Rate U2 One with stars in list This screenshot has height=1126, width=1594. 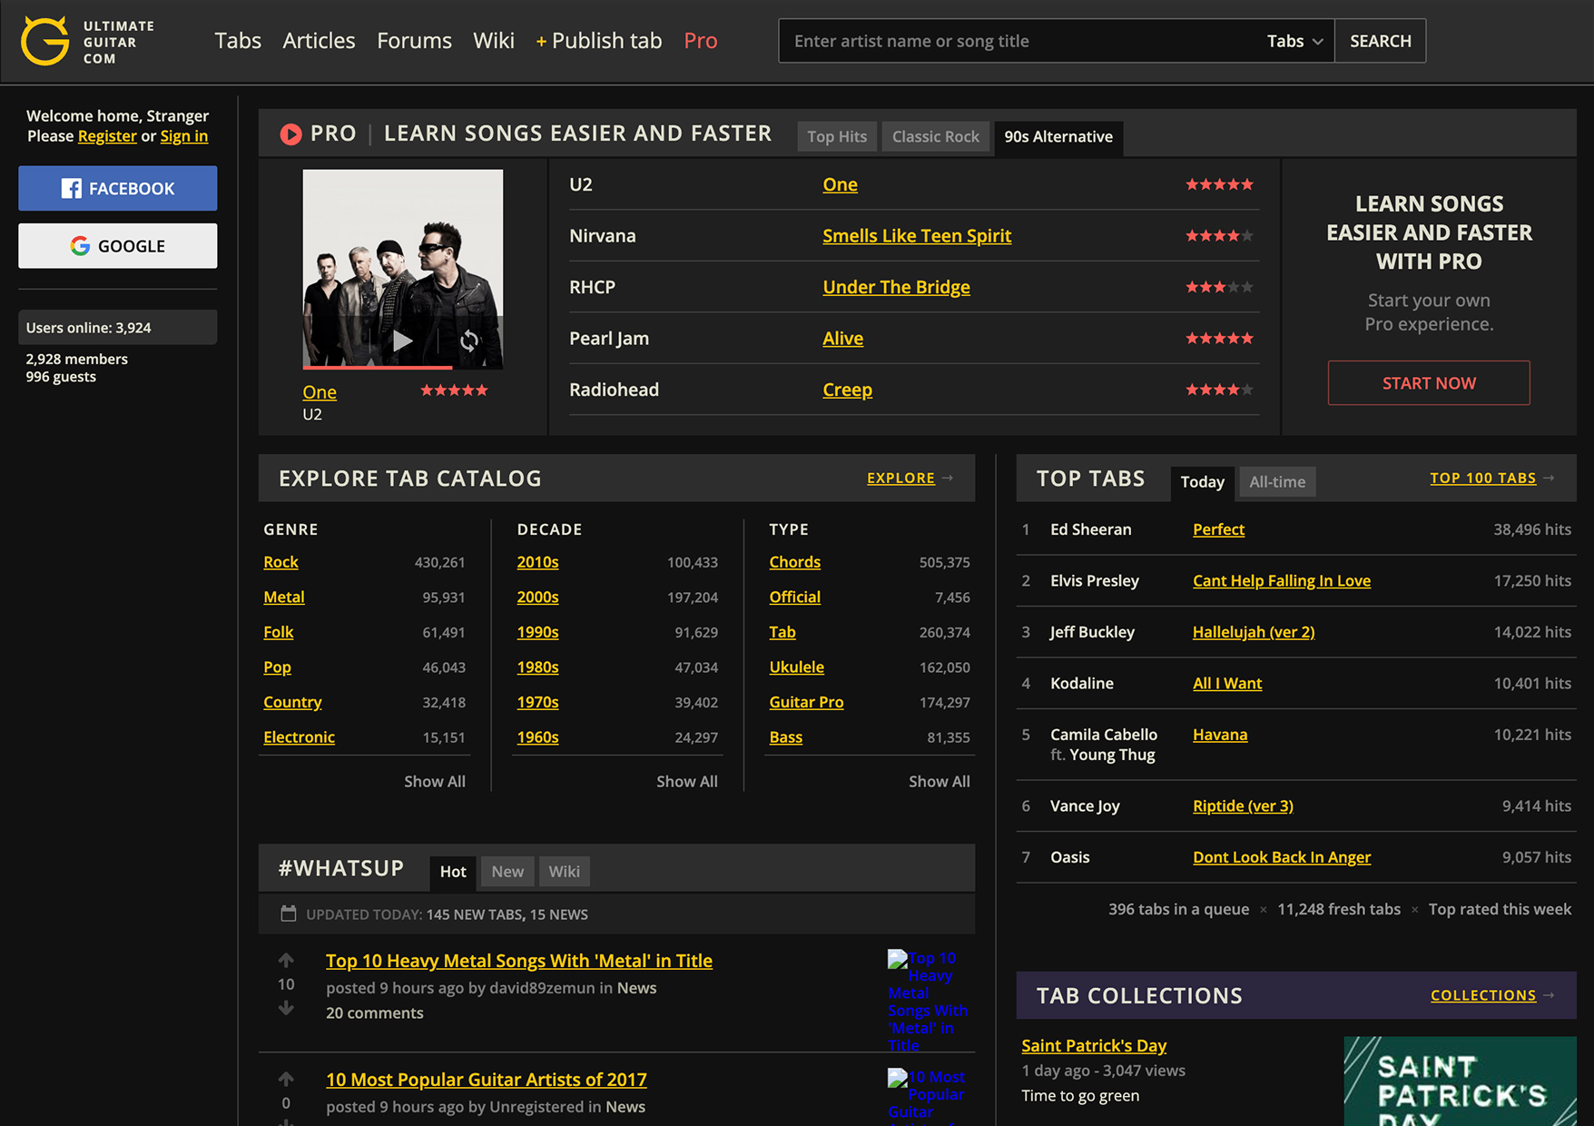point(1219,184)
